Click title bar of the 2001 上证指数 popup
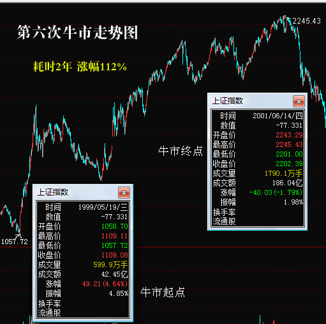 click(251, 101)
